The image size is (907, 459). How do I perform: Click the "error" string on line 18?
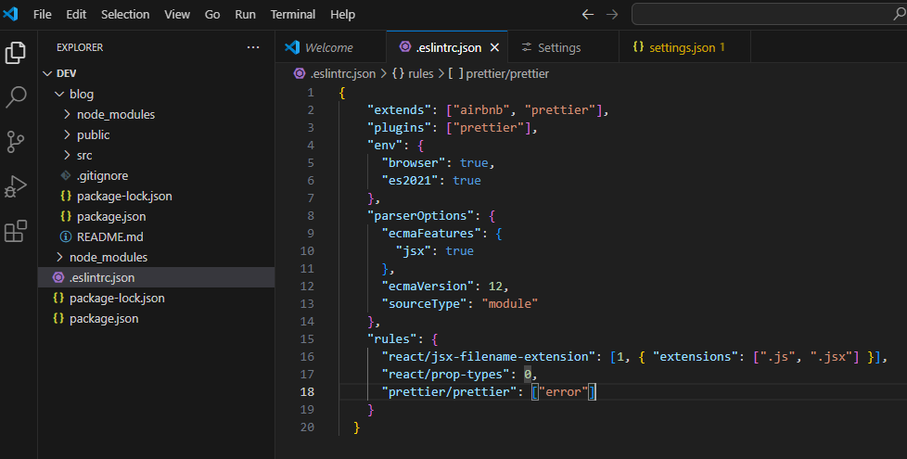(563, 392)
